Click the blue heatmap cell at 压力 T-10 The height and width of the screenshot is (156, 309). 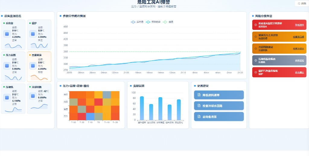pos(90,116)
